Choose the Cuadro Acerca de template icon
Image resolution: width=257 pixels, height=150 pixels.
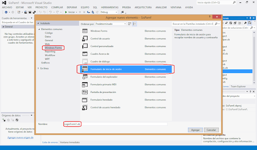[x=85, y=54]
